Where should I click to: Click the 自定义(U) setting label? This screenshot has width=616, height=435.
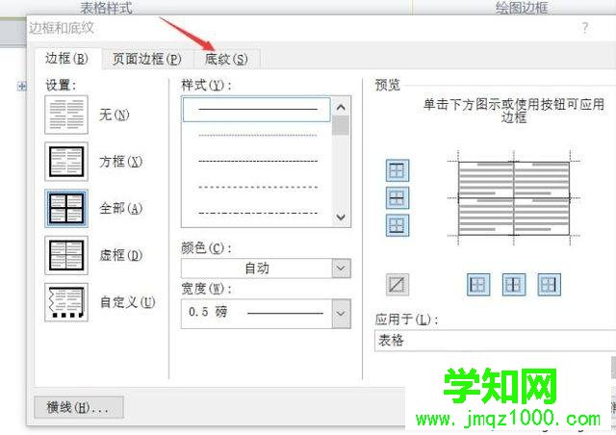(127, 302)
